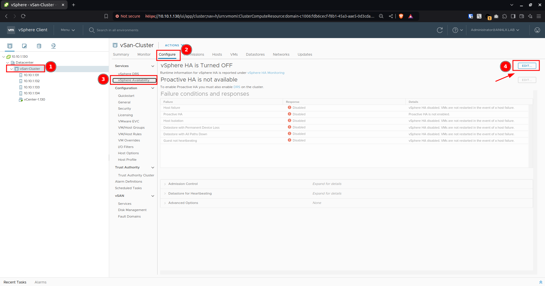Open the Storage inventory view icon
Viewport: 545px width, 286px height.
39,46
